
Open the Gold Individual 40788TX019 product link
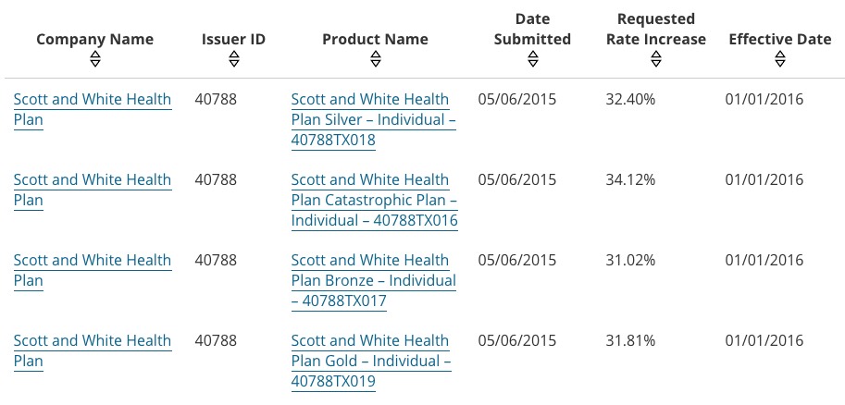coord(370,361)
